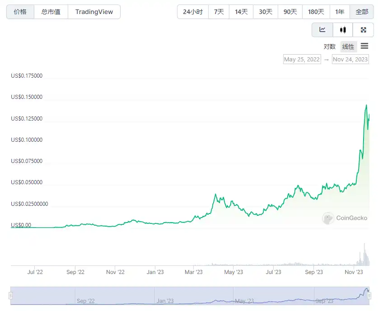The height and width of the screenshot is (311, 378).
Task: Grab the left navigator range handle
Action: click(10, 295)
